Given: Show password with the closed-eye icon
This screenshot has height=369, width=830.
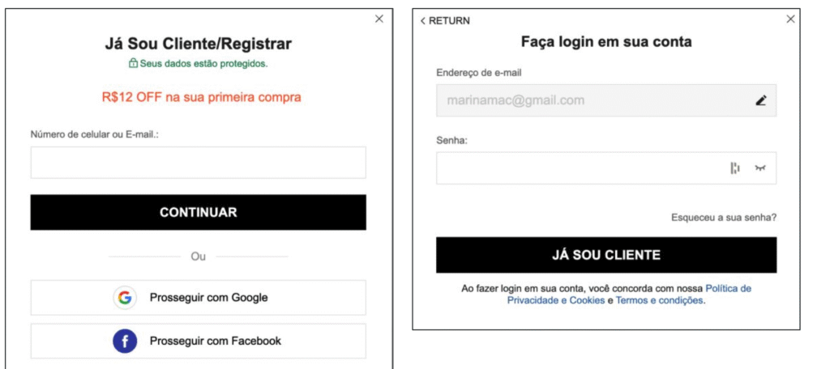Looking at the screenshot, I should pos(760,168).
